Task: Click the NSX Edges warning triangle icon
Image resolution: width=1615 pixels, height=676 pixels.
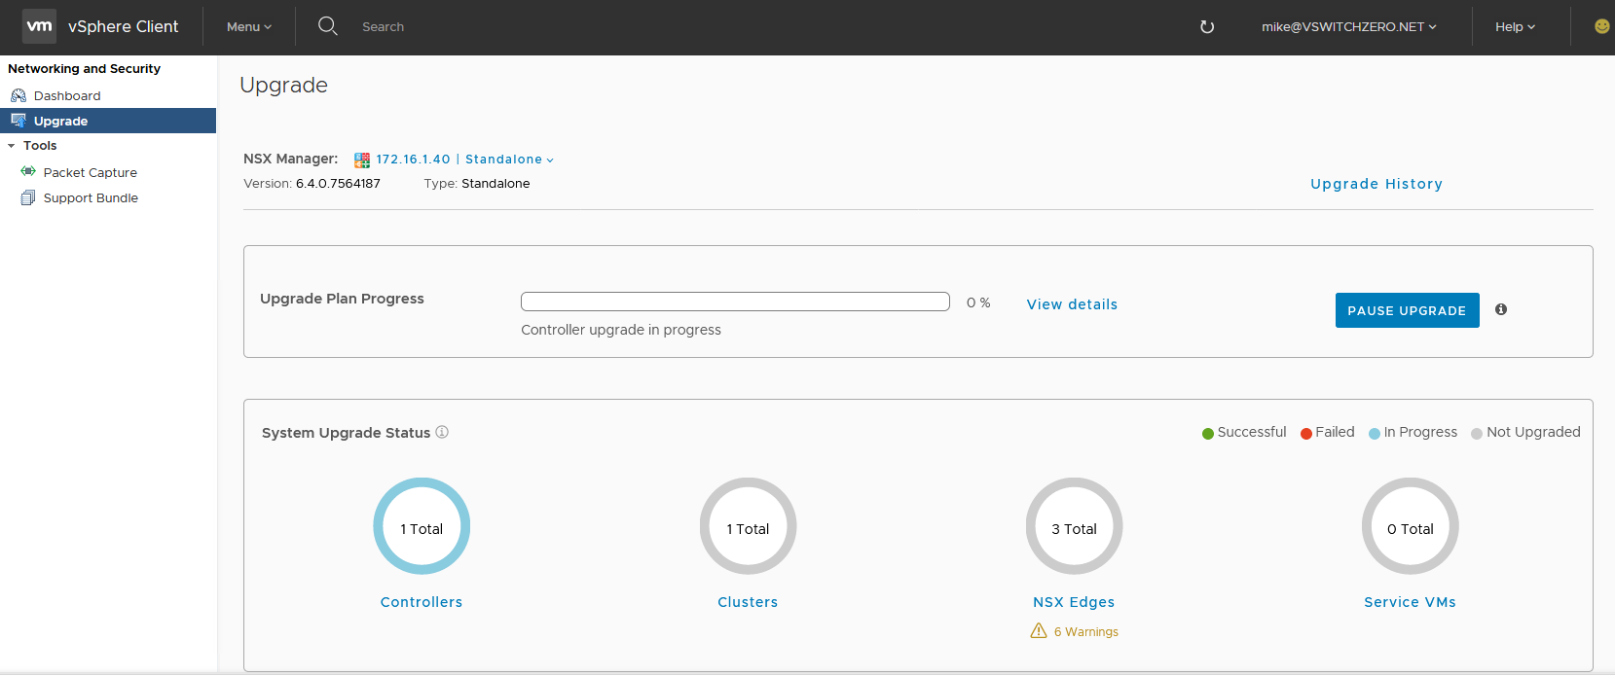Action: point(1039,631)
